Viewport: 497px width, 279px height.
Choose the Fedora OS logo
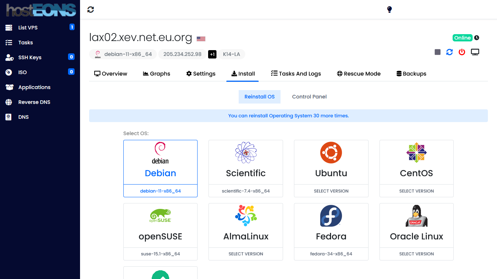(331, 216)
